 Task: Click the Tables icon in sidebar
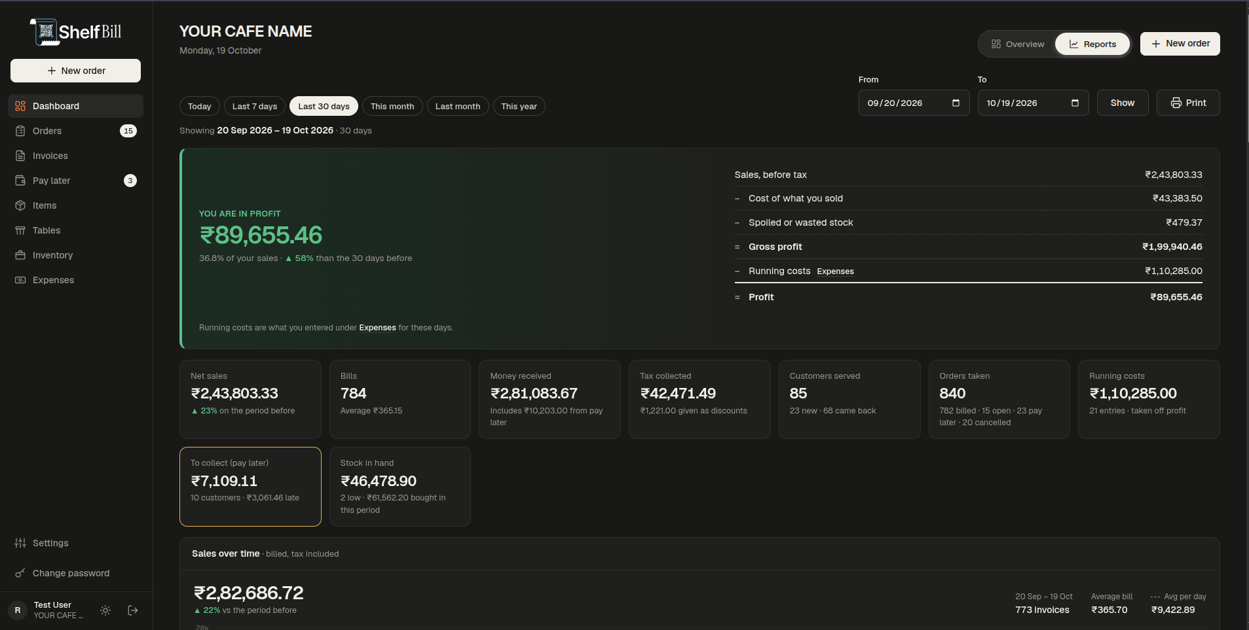click(x=20, y=230)
